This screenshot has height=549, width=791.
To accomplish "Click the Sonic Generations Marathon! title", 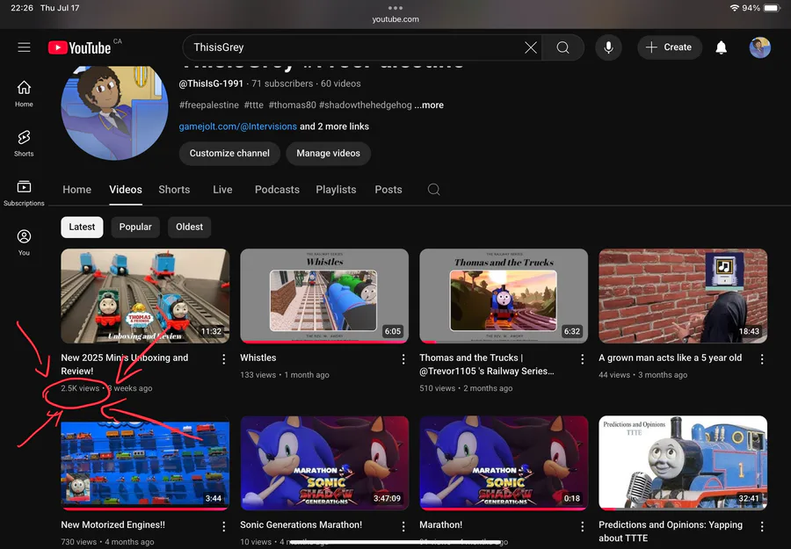I will click(x=301, y=524).
